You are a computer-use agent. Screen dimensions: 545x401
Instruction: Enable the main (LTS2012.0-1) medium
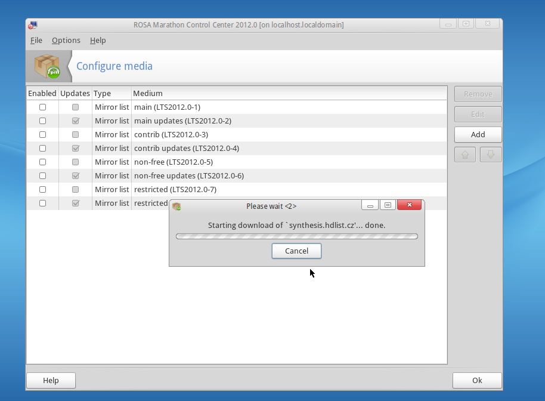coord(42,107)
